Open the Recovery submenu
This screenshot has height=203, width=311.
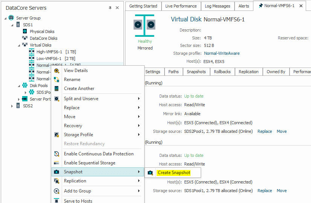(x=98, y=126)
